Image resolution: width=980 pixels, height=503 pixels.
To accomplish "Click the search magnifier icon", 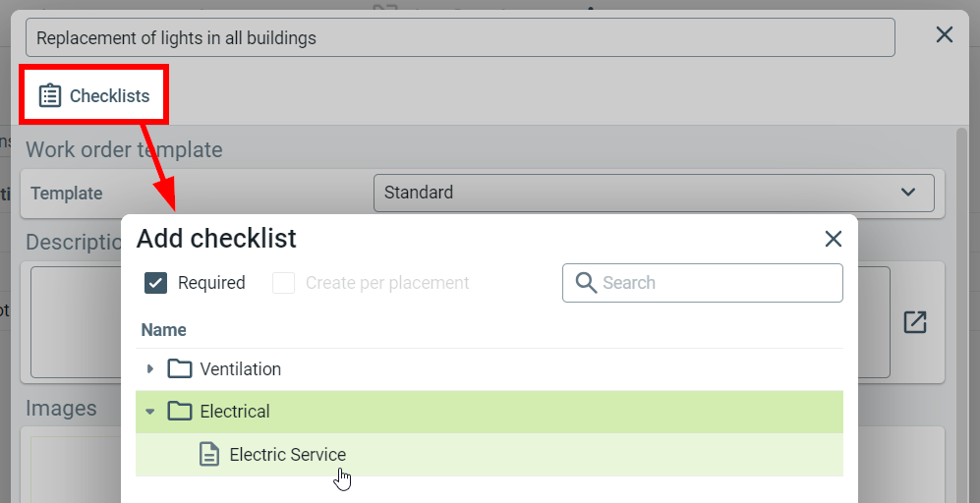I will [x=586, y=283].
